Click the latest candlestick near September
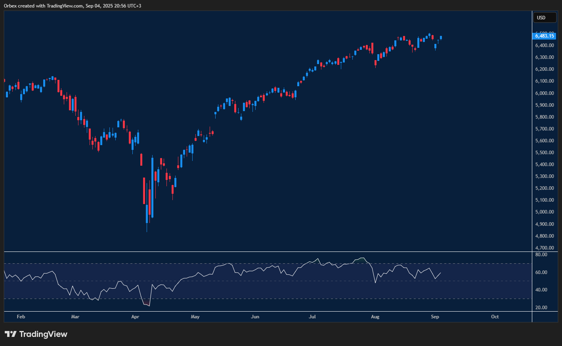The height and width of the screenshot is (346, 562). tap(440, 38)
